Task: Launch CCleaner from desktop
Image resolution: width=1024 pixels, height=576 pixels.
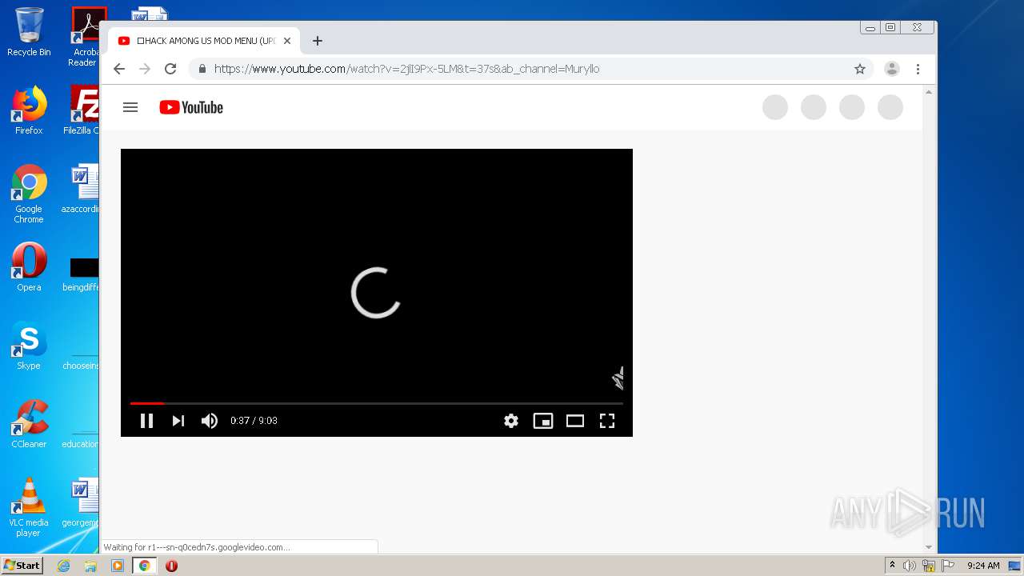Action: (29, 424)
